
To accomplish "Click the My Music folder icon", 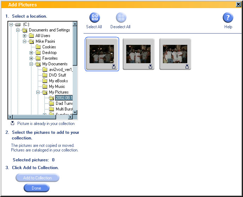I will 45,86.
